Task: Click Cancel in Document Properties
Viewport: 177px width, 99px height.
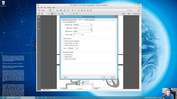Action: tap(113, 77)
